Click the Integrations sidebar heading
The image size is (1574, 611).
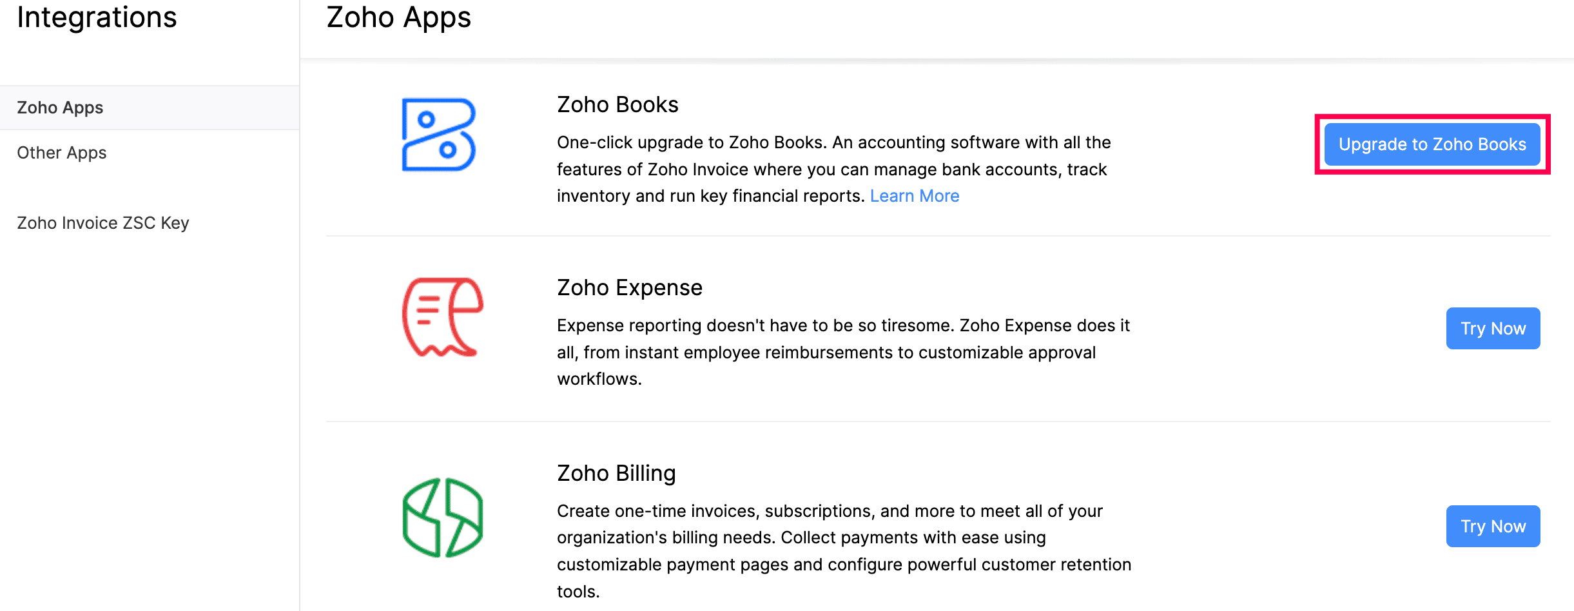point(97,17)
